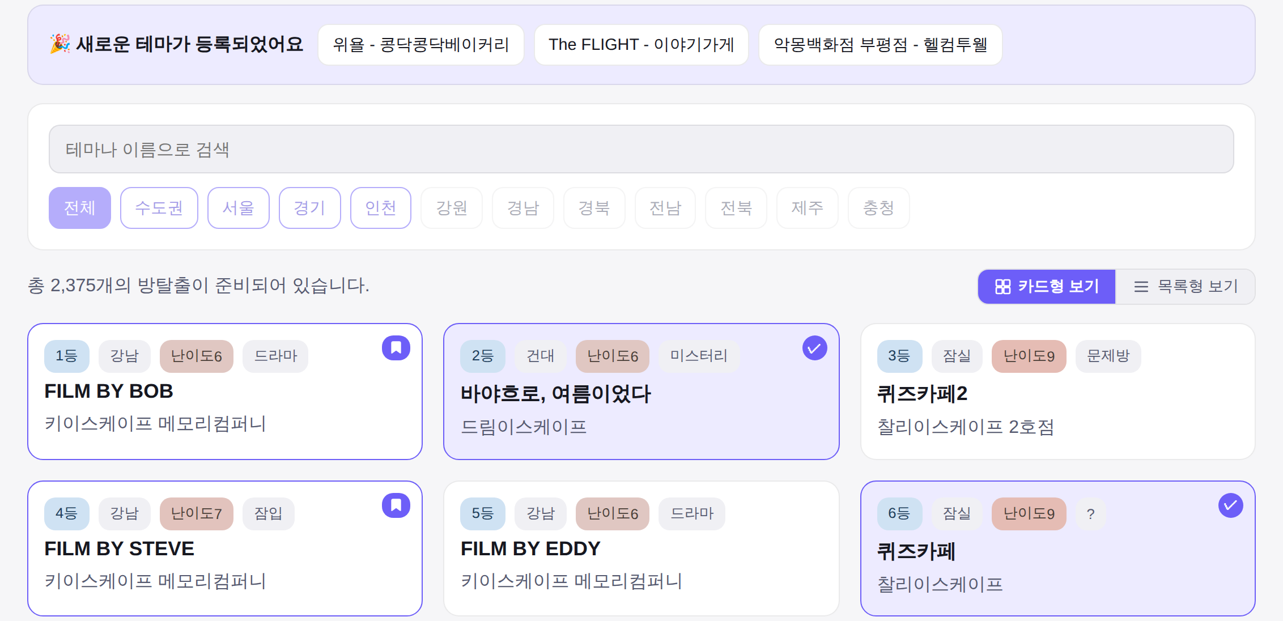Toggle the checkmark on 퀴즈카페 6등 card
This screenshot has width=1283, height=621.
click(1230, 505)
